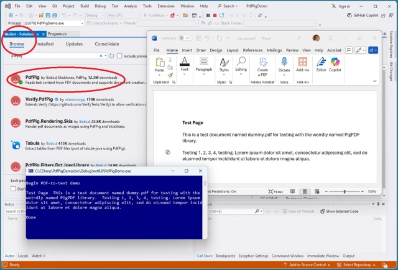This screenshot has height=270, width=398.
Task: Switch to NuGet Updates tab
Action: point(74,44)
